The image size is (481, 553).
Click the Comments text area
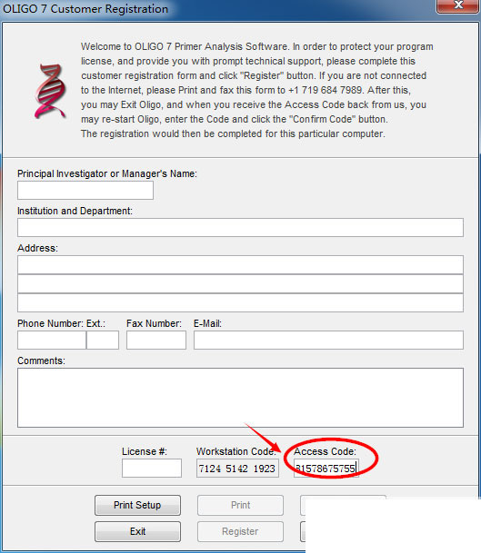click(240, 398)
